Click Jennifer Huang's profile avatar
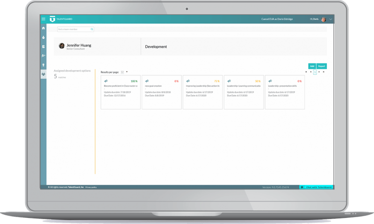Viewport: 374px width, 224px height. point(62,46)
